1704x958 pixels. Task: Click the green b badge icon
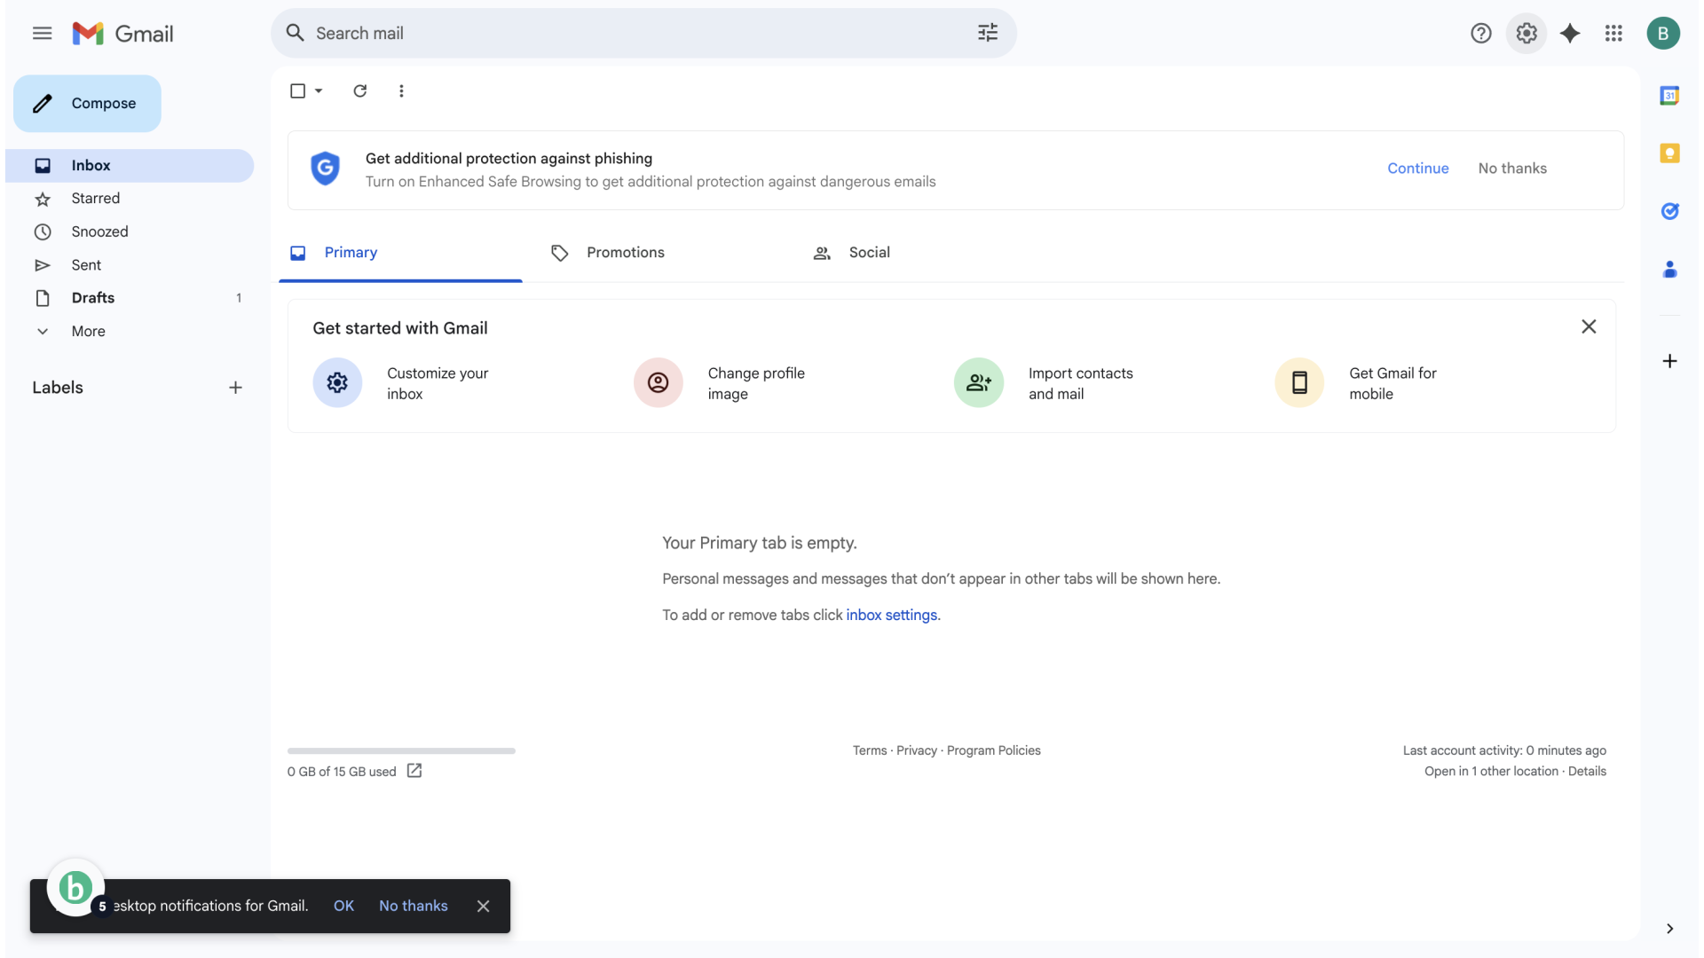click(75, 887)
